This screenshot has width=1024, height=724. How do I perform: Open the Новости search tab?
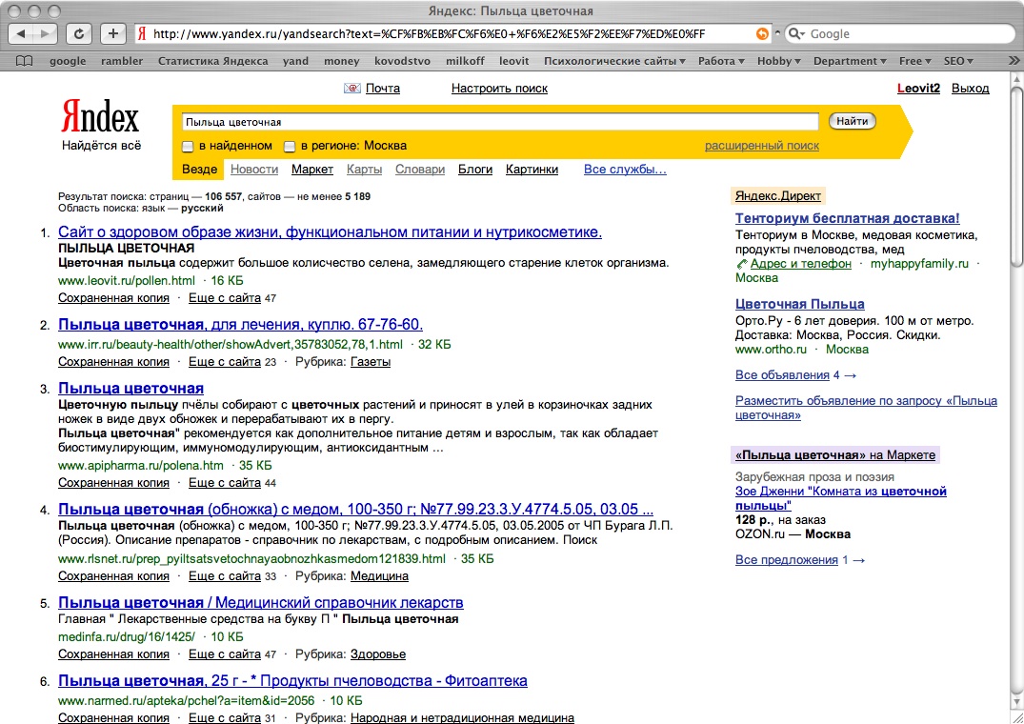pyautogui.click(x=254, y=169)
